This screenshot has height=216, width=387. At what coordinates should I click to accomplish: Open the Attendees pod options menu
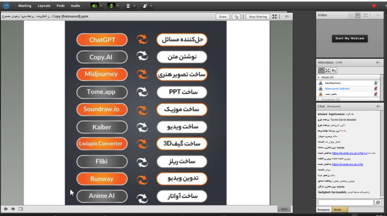(x=378, y=62)
